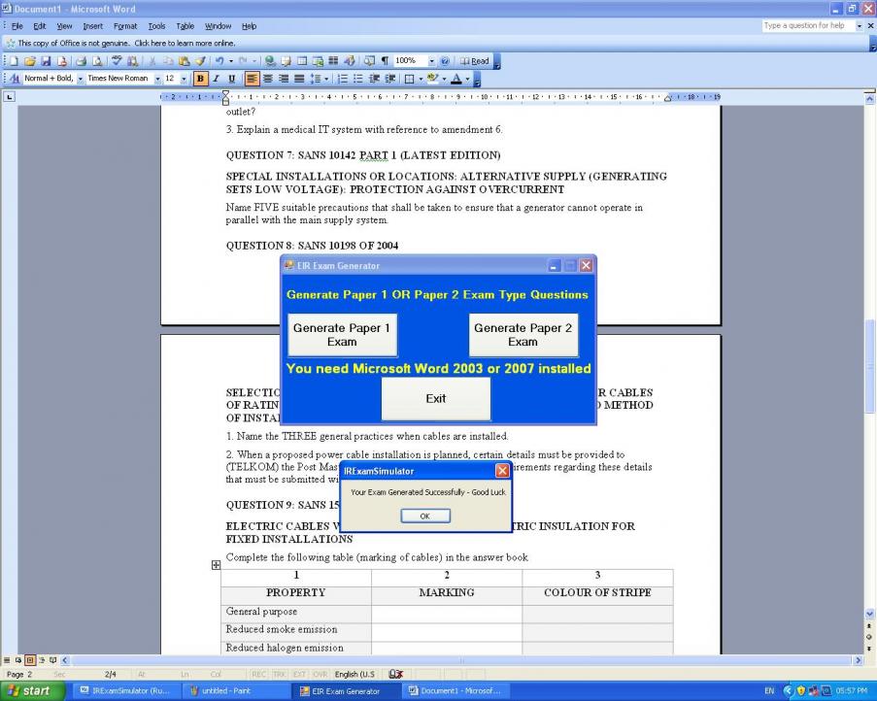Open the 100% zoom dropdown
This screenshot has width=877, height=701.
(432, 60)
